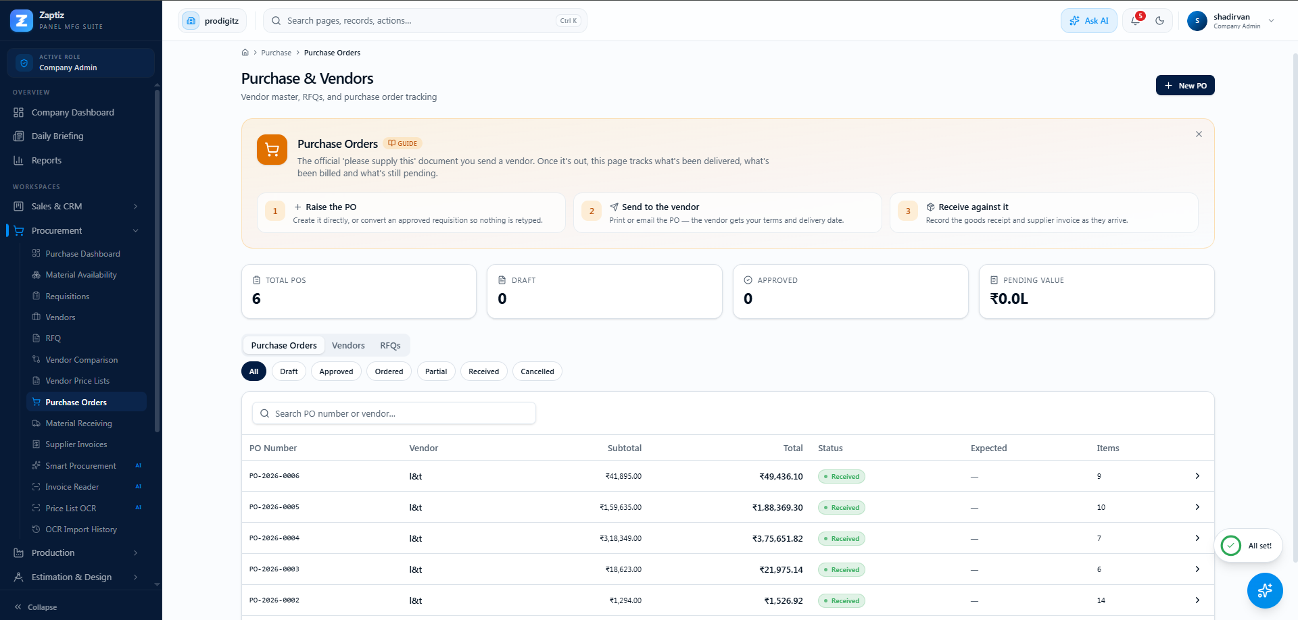The width and height of the screenshot is (1298, 620).
Task: Click Purchase breadcrumb link
Action: click(277, 53)
